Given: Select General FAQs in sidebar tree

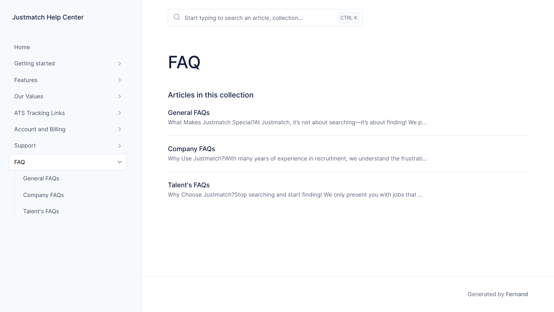Looking at the screenshot, I should click(x=41, y=178).
